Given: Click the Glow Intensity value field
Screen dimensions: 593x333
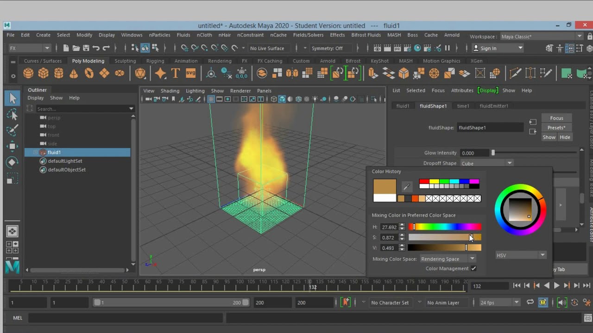Looking at the screenshot, I should click(475, 153).
